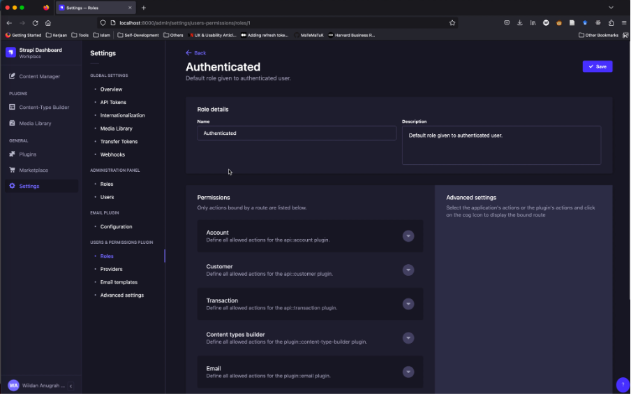Screen dimensions: 631x394
Task: Open the Marketplace cart icon
Action: click(x=12, y=170)
